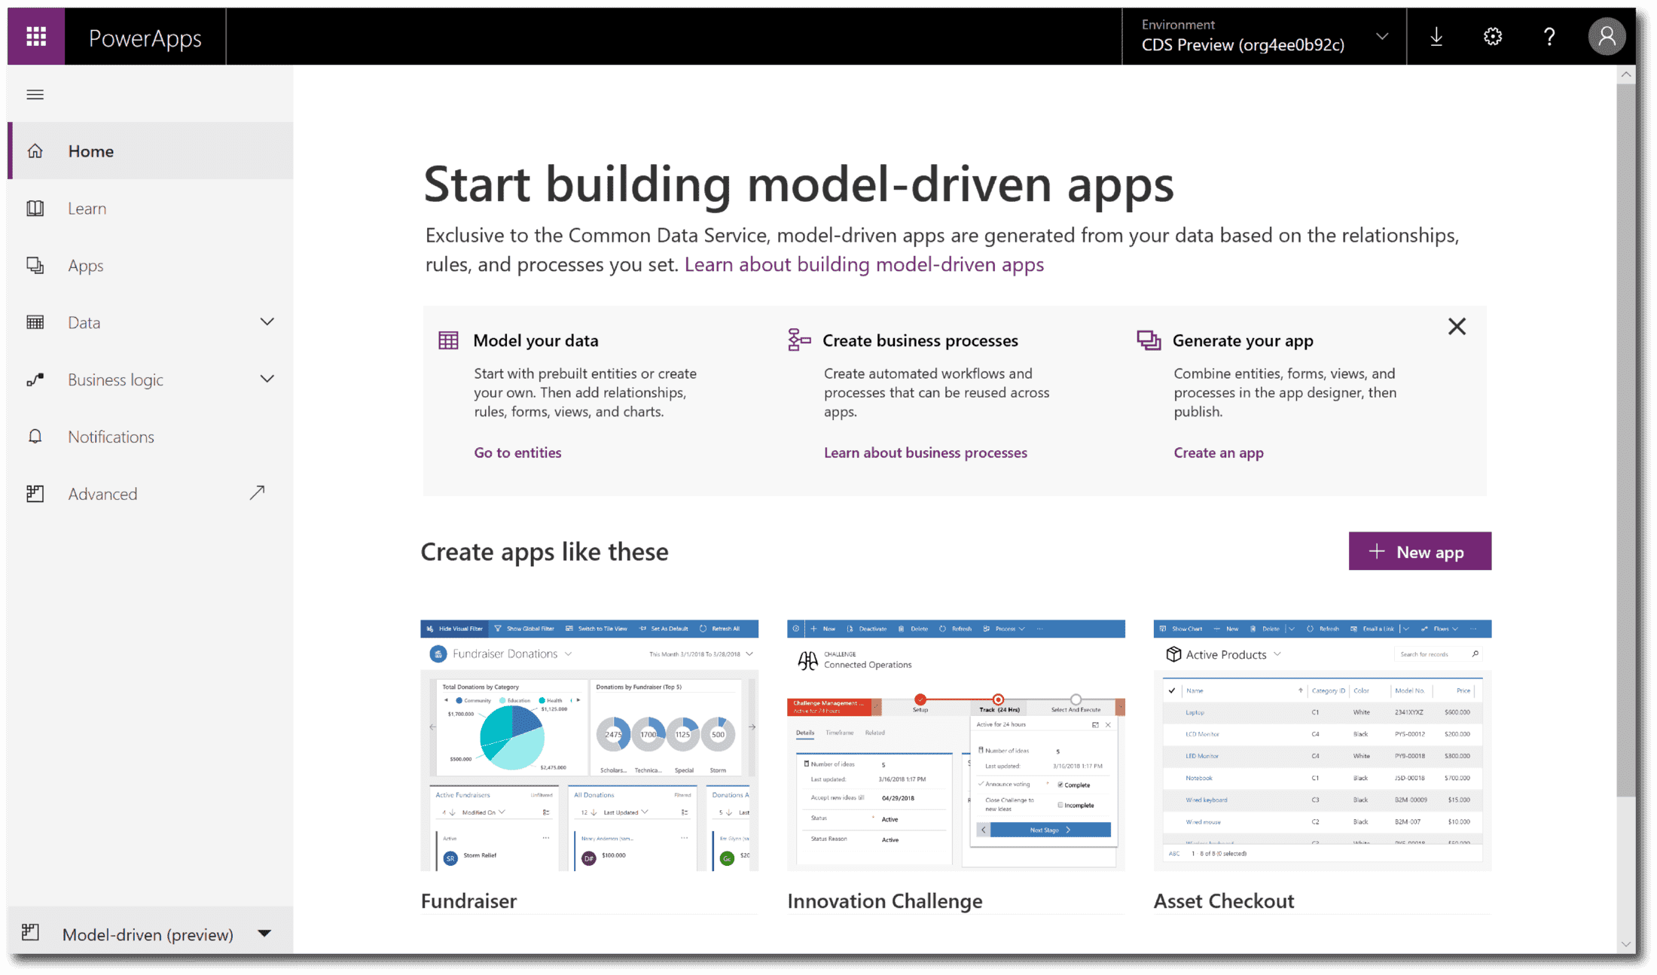
Task: Click the Advanced icon in sidebar
Action: click(x=35, y=494)
